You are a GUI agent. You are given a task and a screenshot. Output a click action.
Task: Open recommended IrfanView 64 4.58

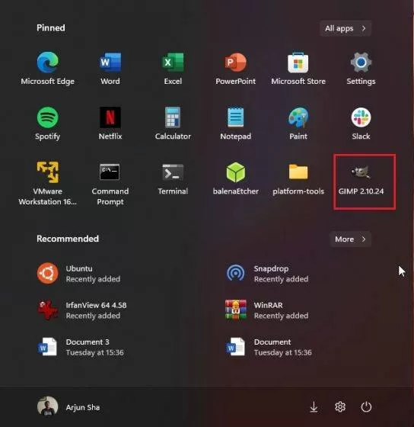[x=81, y=310]
